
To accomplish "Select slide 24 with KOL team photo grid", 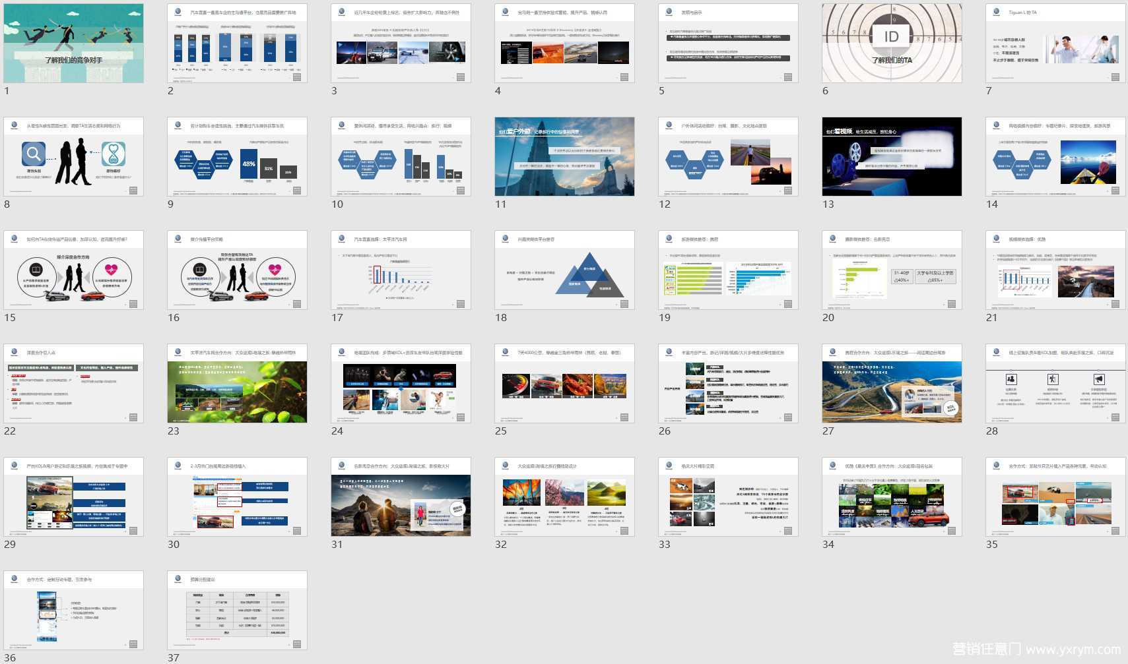I will tap(401, 383).
